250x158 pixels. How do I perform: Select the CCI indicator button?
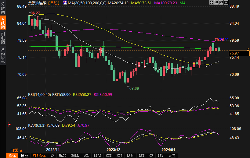pos(109,156)
